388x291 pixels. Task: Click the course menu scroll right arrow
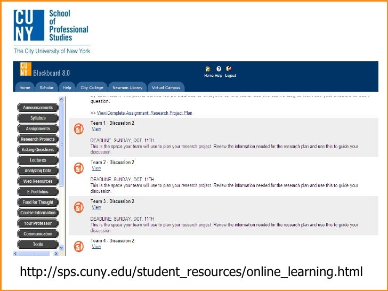tap(56, 253)
